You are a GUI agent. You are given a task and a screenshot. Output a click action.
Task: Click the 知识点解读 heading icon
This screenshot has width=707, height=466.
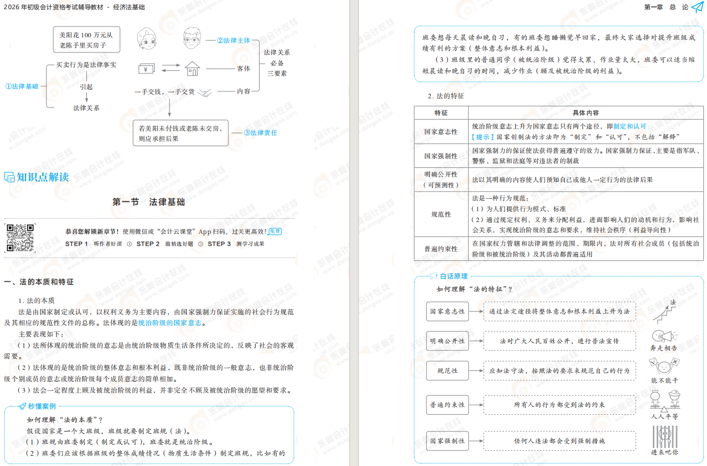(x=9, y=177)
